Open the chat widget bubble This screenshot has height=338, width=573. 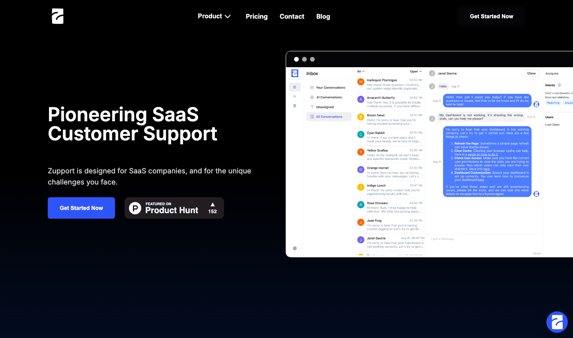pos(557,322)
